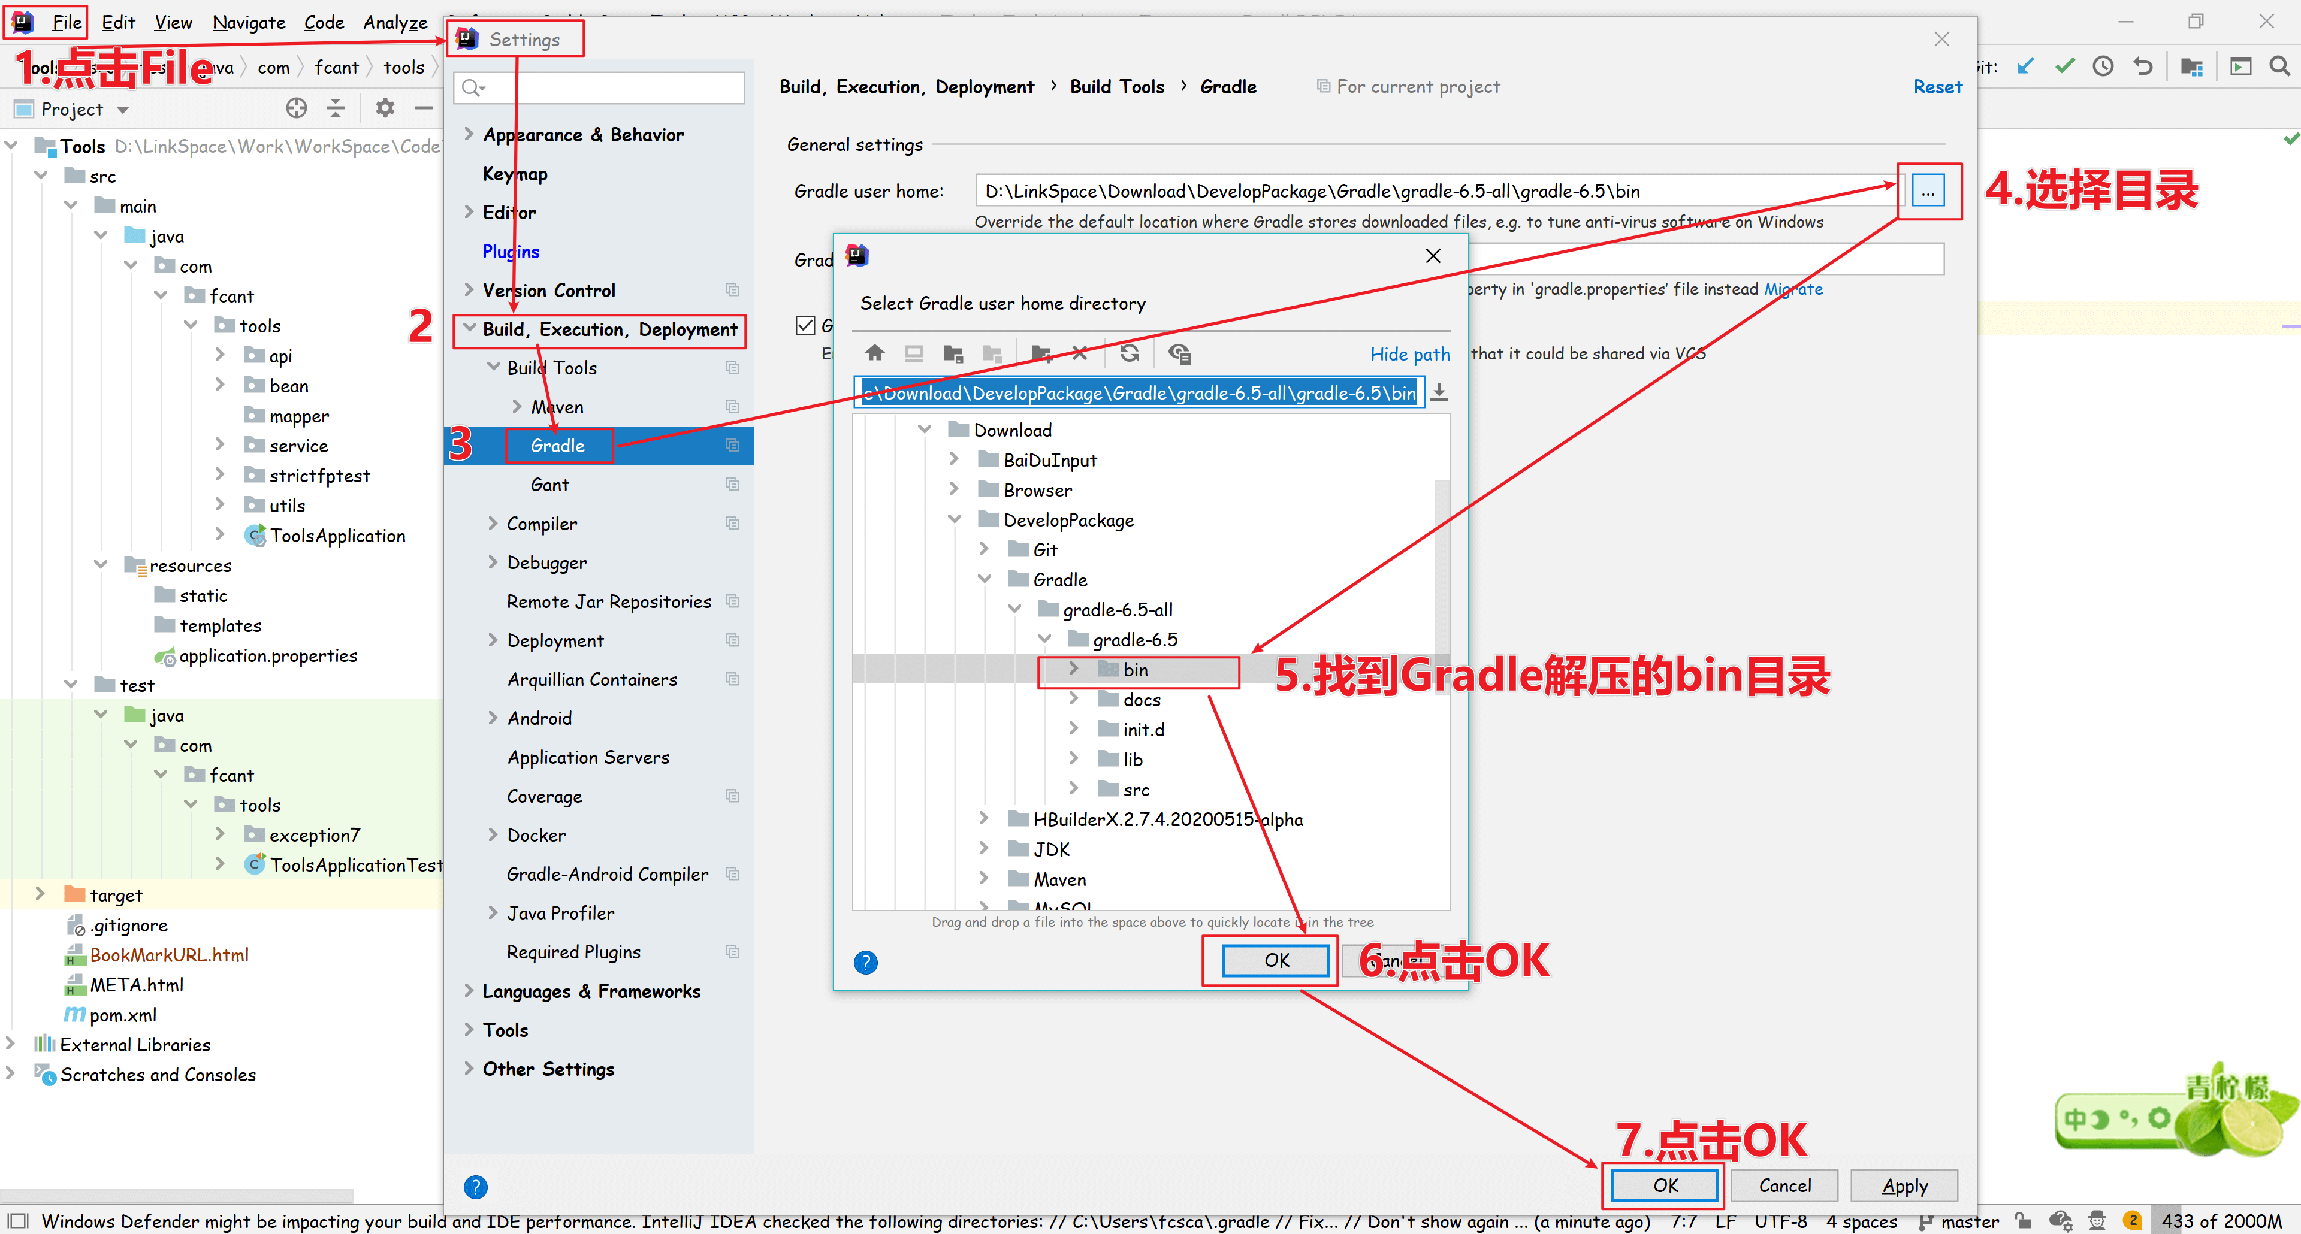This screenshot has width=2301, height=1234.
Task: Refresh the directory tree in chooser
Action: [1129, 353]
